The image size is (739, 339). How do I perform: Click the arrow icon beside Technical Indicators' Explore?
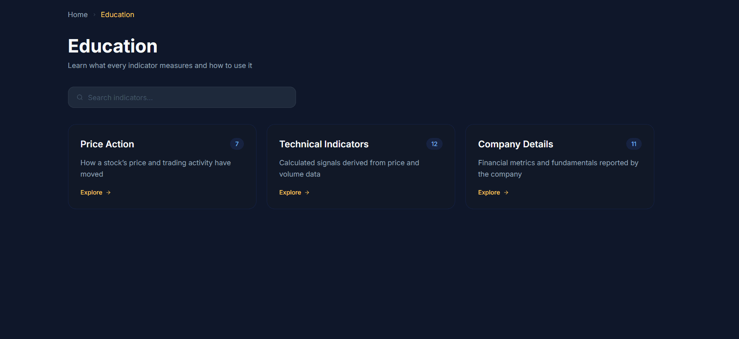point(307,192)
